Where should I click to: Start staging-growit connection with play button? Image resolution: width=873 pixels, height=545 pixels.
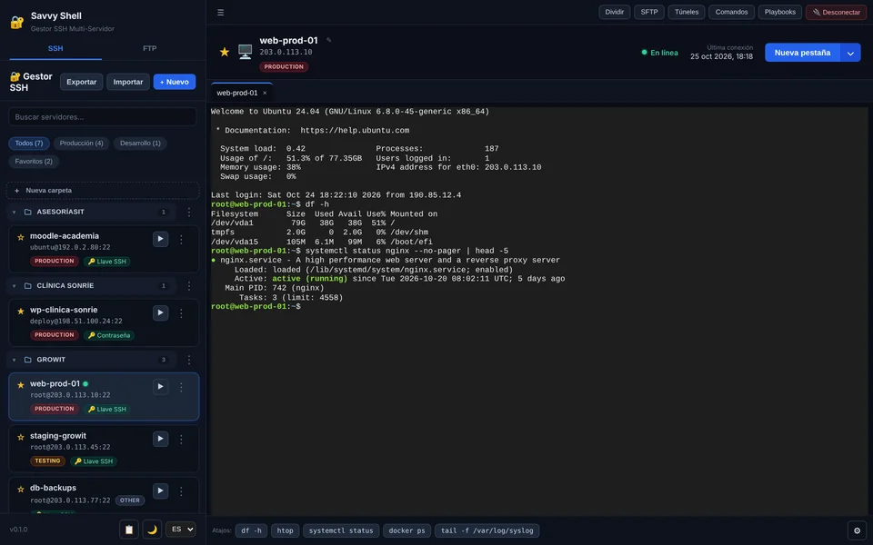(160, 439)
